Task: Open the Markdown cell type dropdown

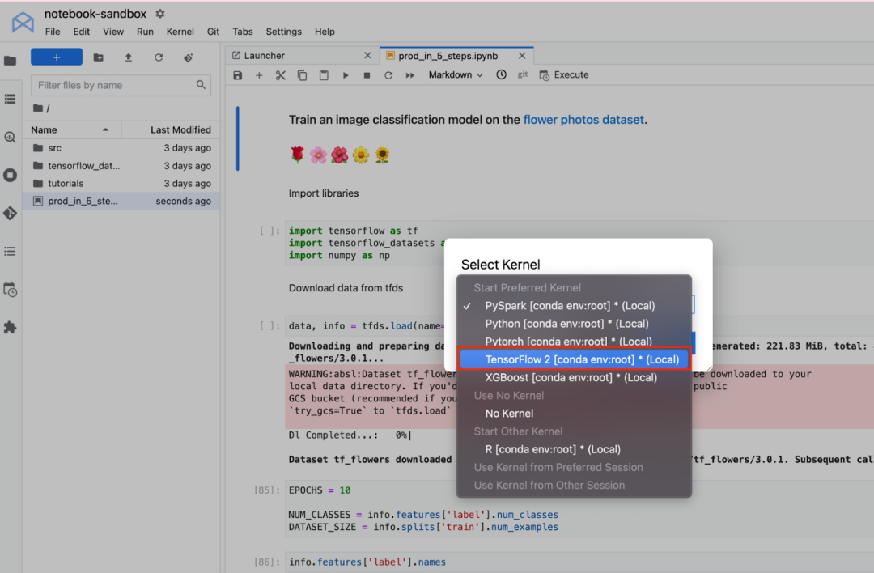Action: click(456, 75)
